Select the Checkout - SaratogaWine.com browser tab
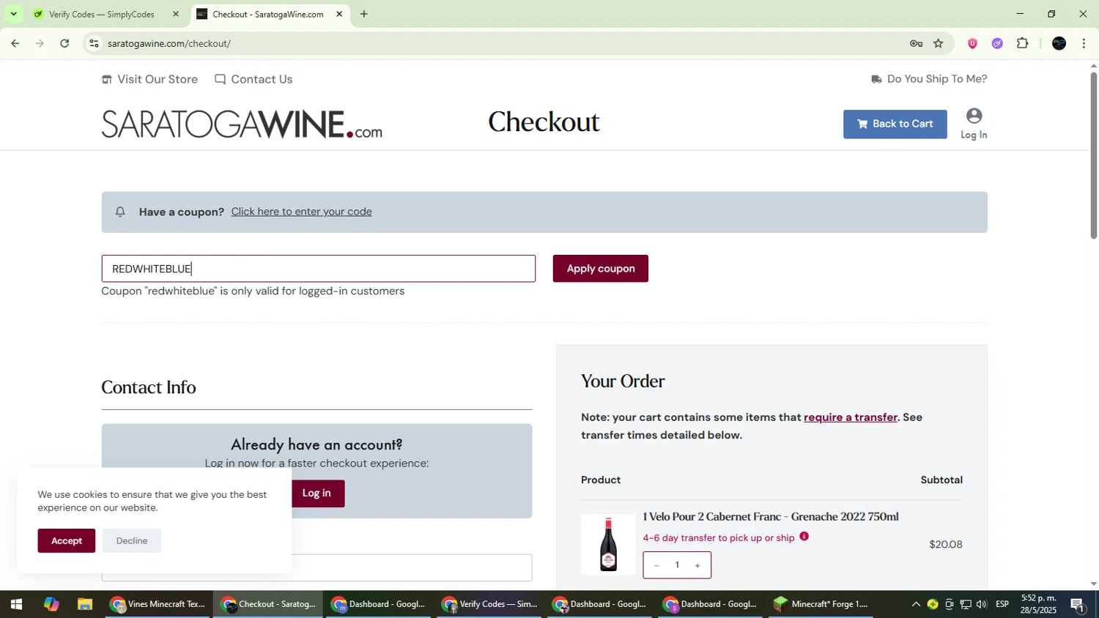The image size is (1099, 618). (267, 14)
